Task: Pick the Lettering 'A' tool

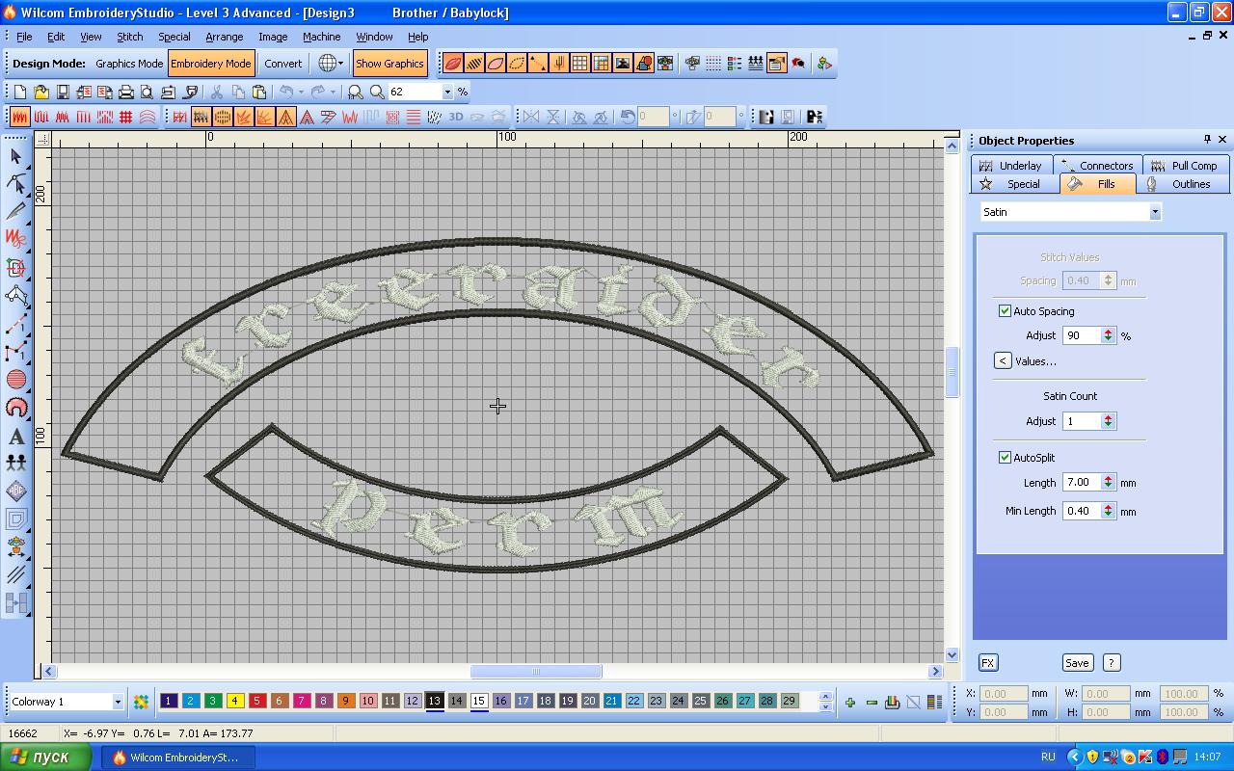Action: pyautogui.click(x=15, y=436)
